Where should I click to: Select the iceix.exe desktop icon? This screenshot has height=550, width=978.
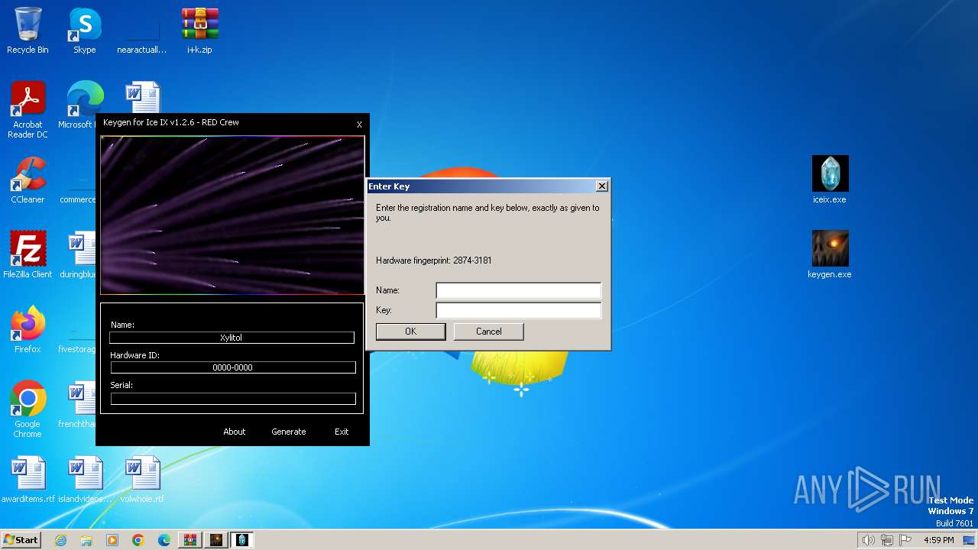coord(830,180)
